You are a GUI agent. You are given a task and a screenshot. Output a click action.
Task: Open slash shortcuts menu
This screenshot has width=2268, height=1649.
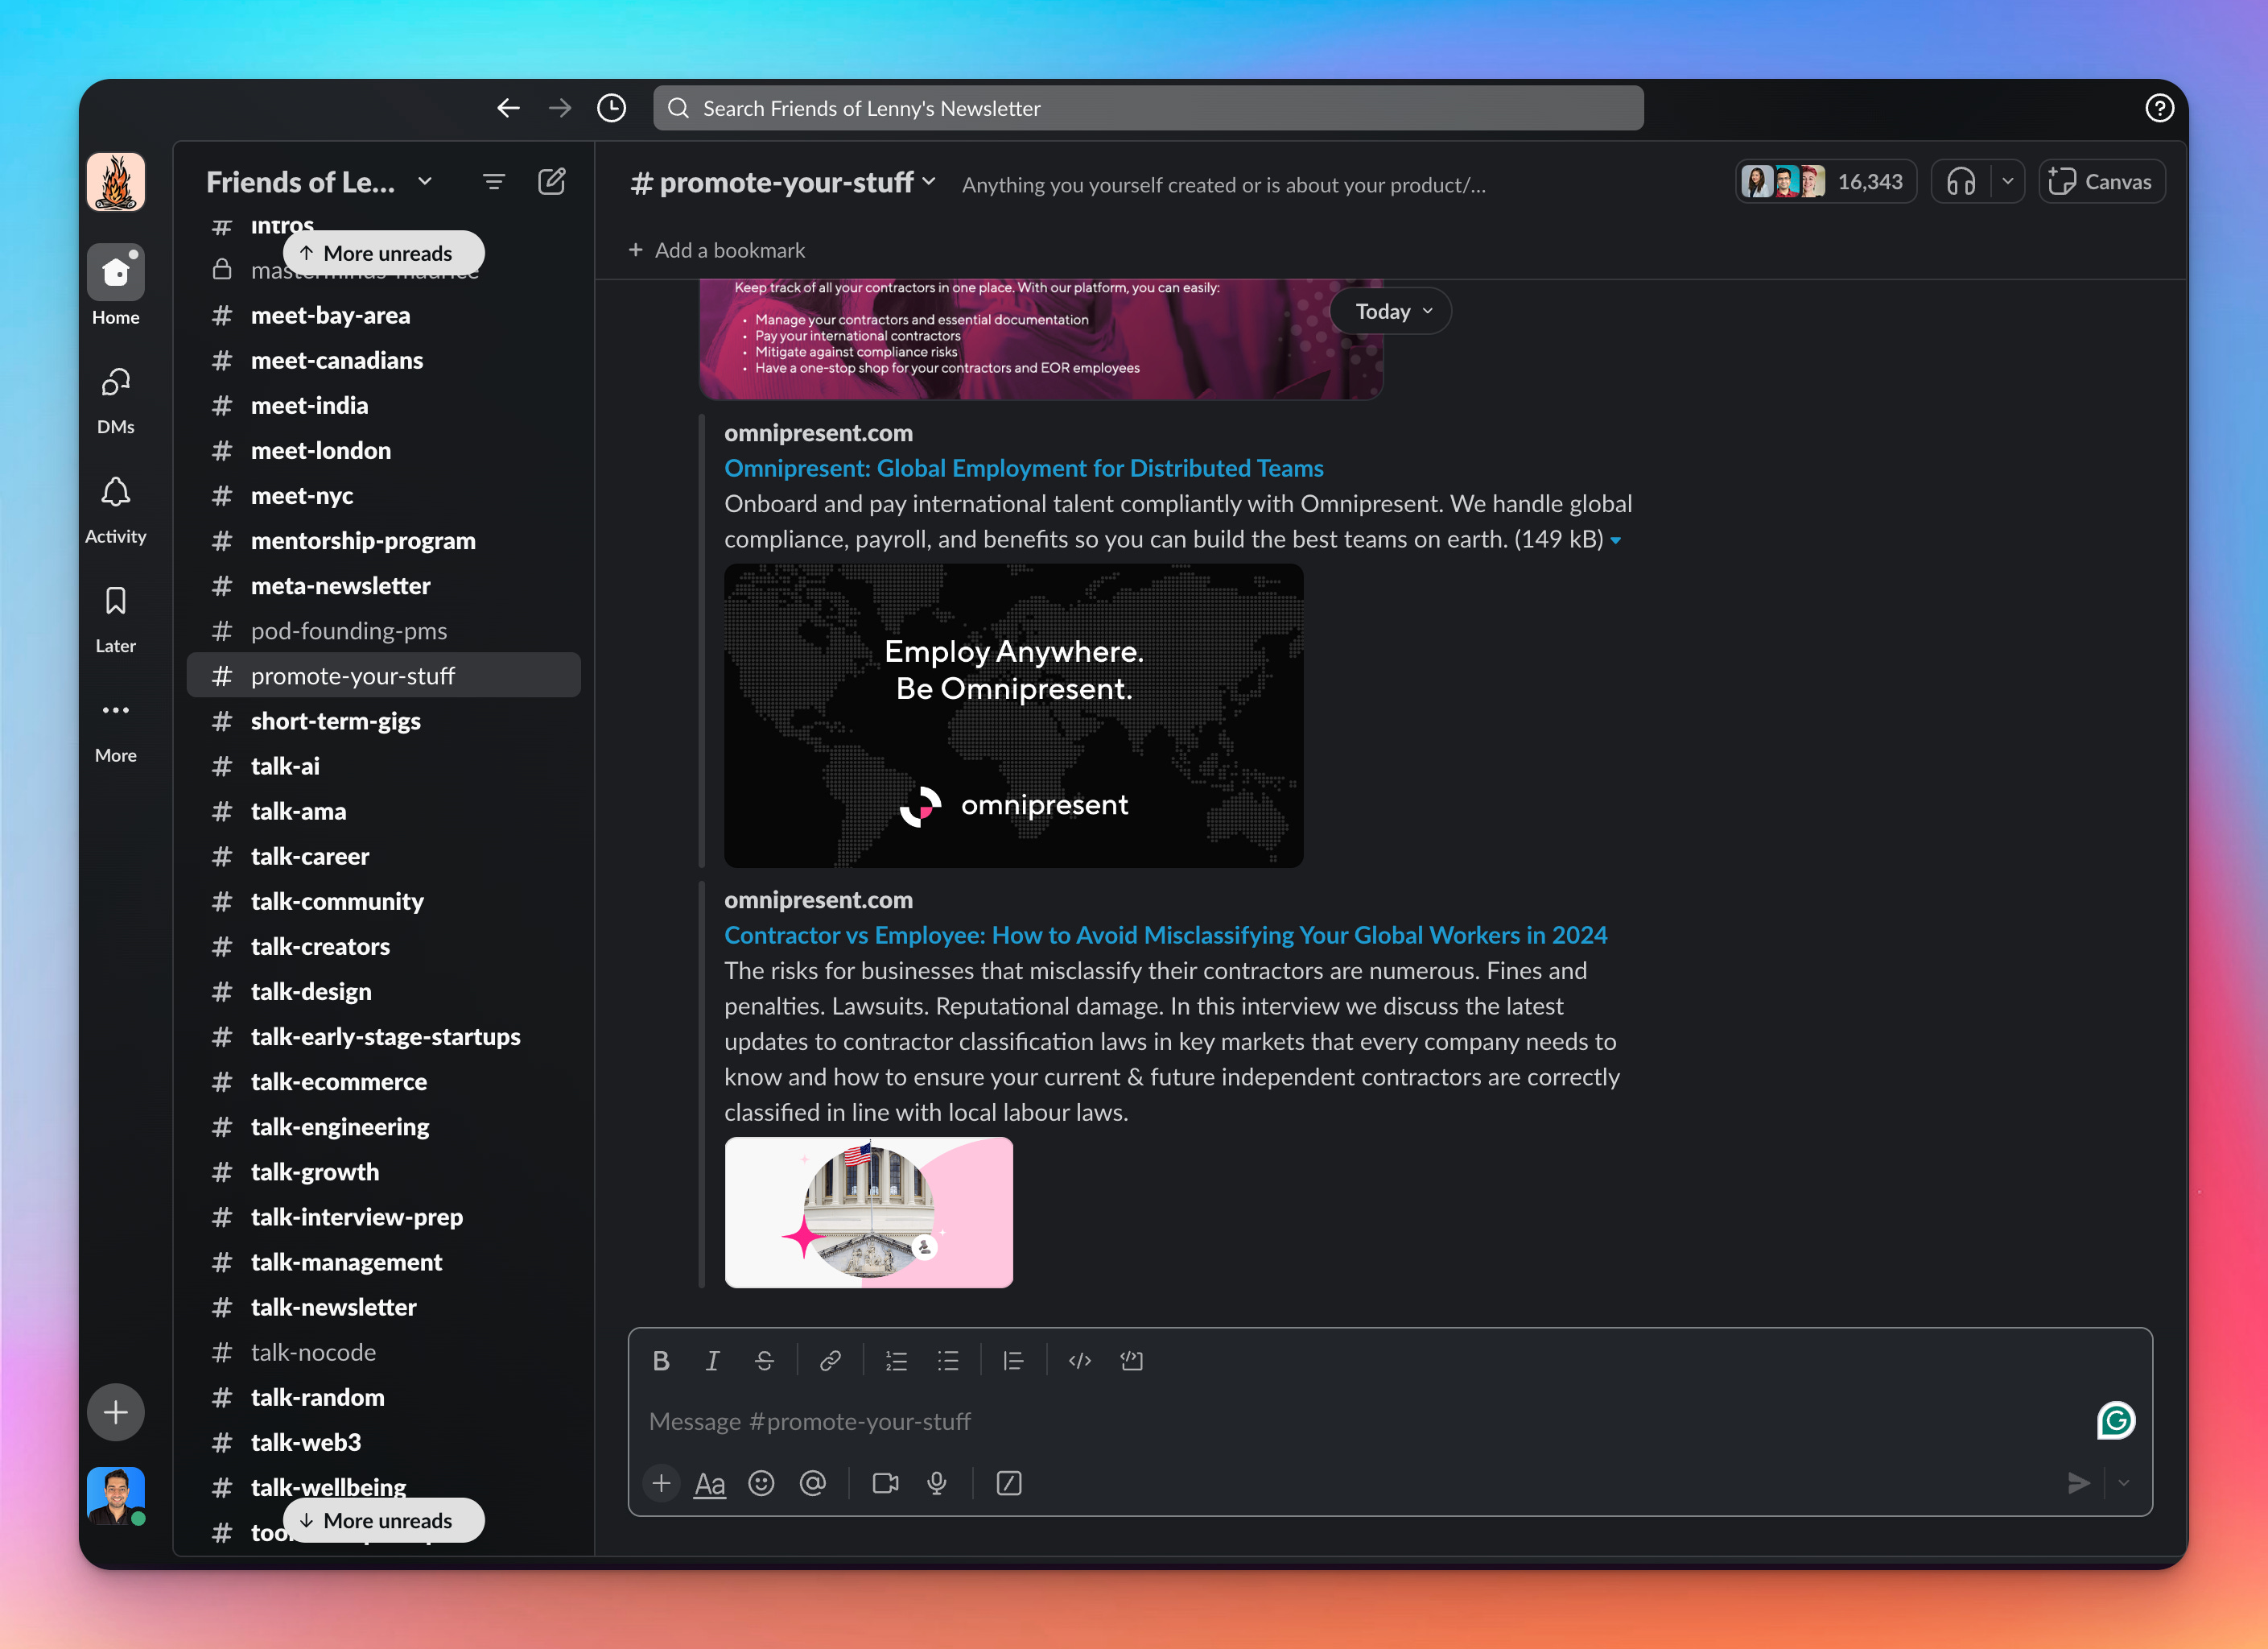click(1009, 1483)
